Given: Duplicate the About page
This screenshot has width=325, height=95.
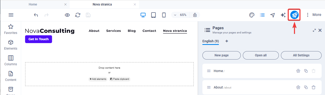Looking at the screenshot, I should pyautogui.click(x=306, y=87).
